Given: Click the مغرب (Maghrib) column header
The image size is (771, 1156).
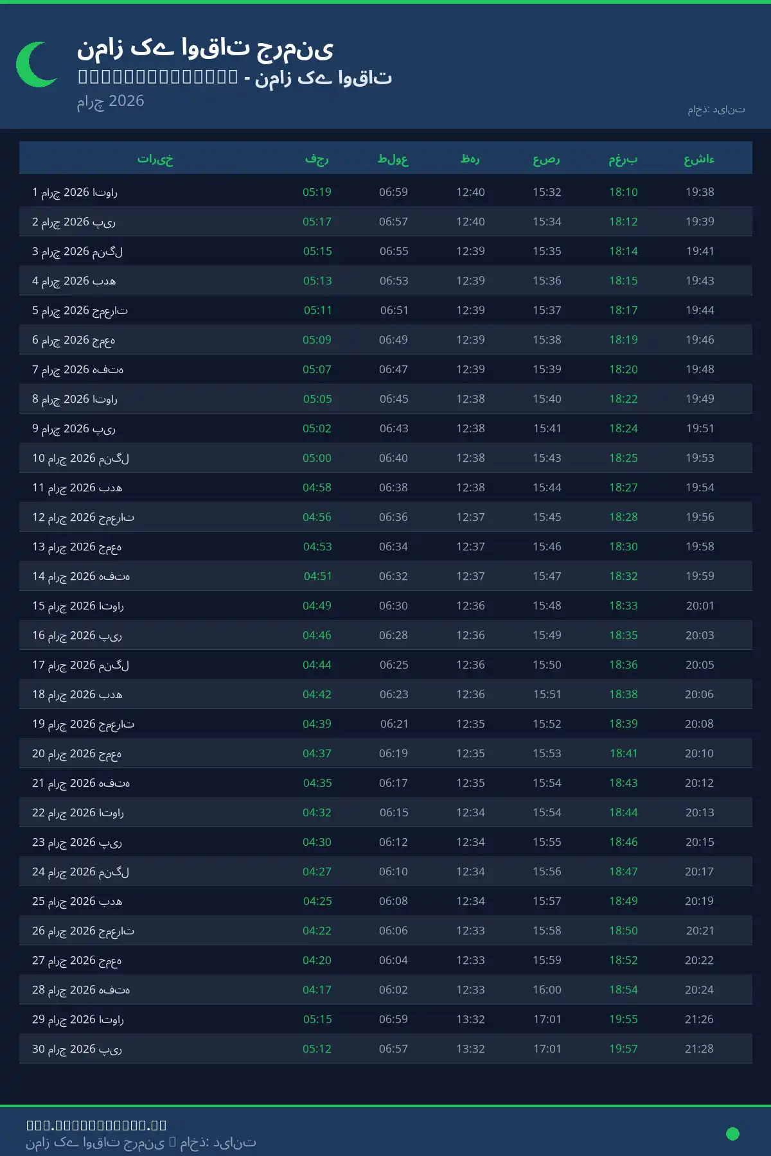Looking at the screenshot, I should click(623, 159).
